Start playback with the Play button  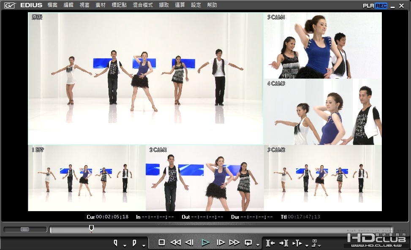point(205,243)
